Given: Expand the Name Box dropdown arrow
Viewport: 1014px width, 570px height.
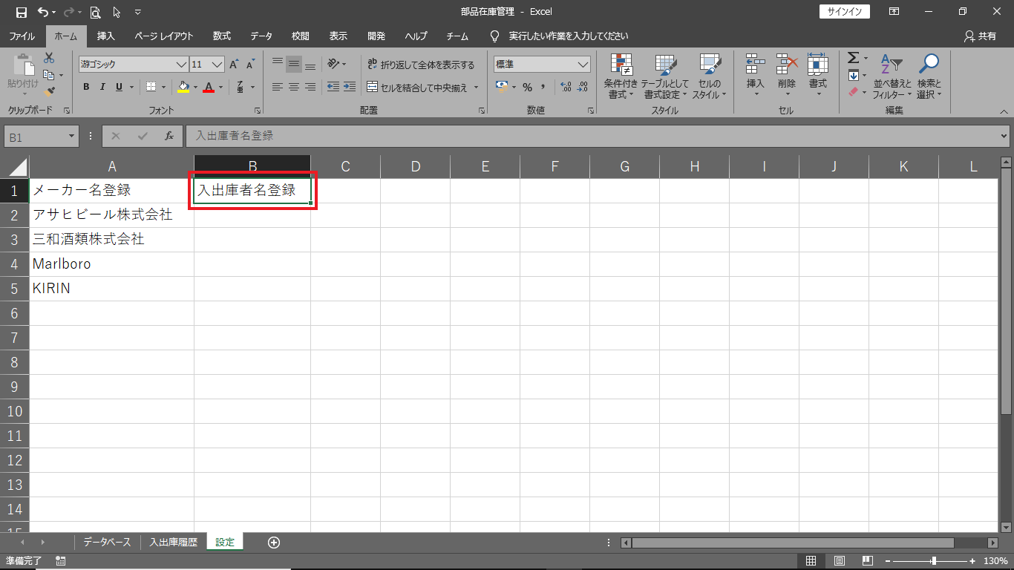Looking at the screenshot, I should 72,136.
